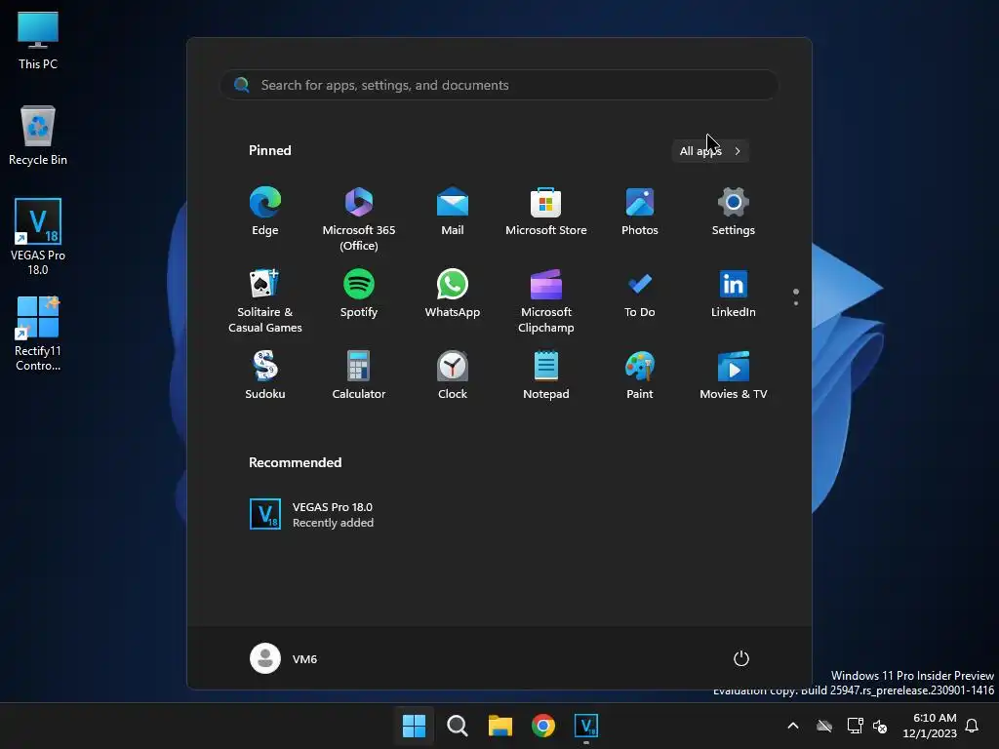Launch Spotify
The height and width of the screenshot is (749, 999).
click(359, 294)
